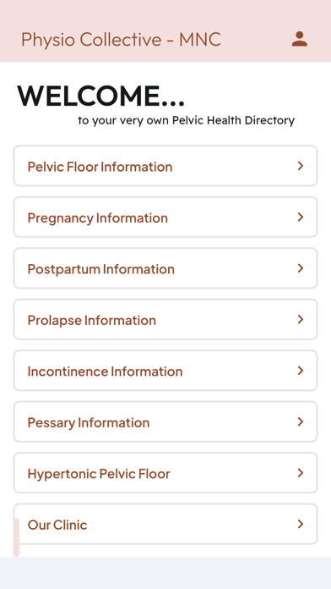Click the chevron beside Pelvic Floor Information
The width and height of the screenshot is (331, 589).
pos(301,166)
